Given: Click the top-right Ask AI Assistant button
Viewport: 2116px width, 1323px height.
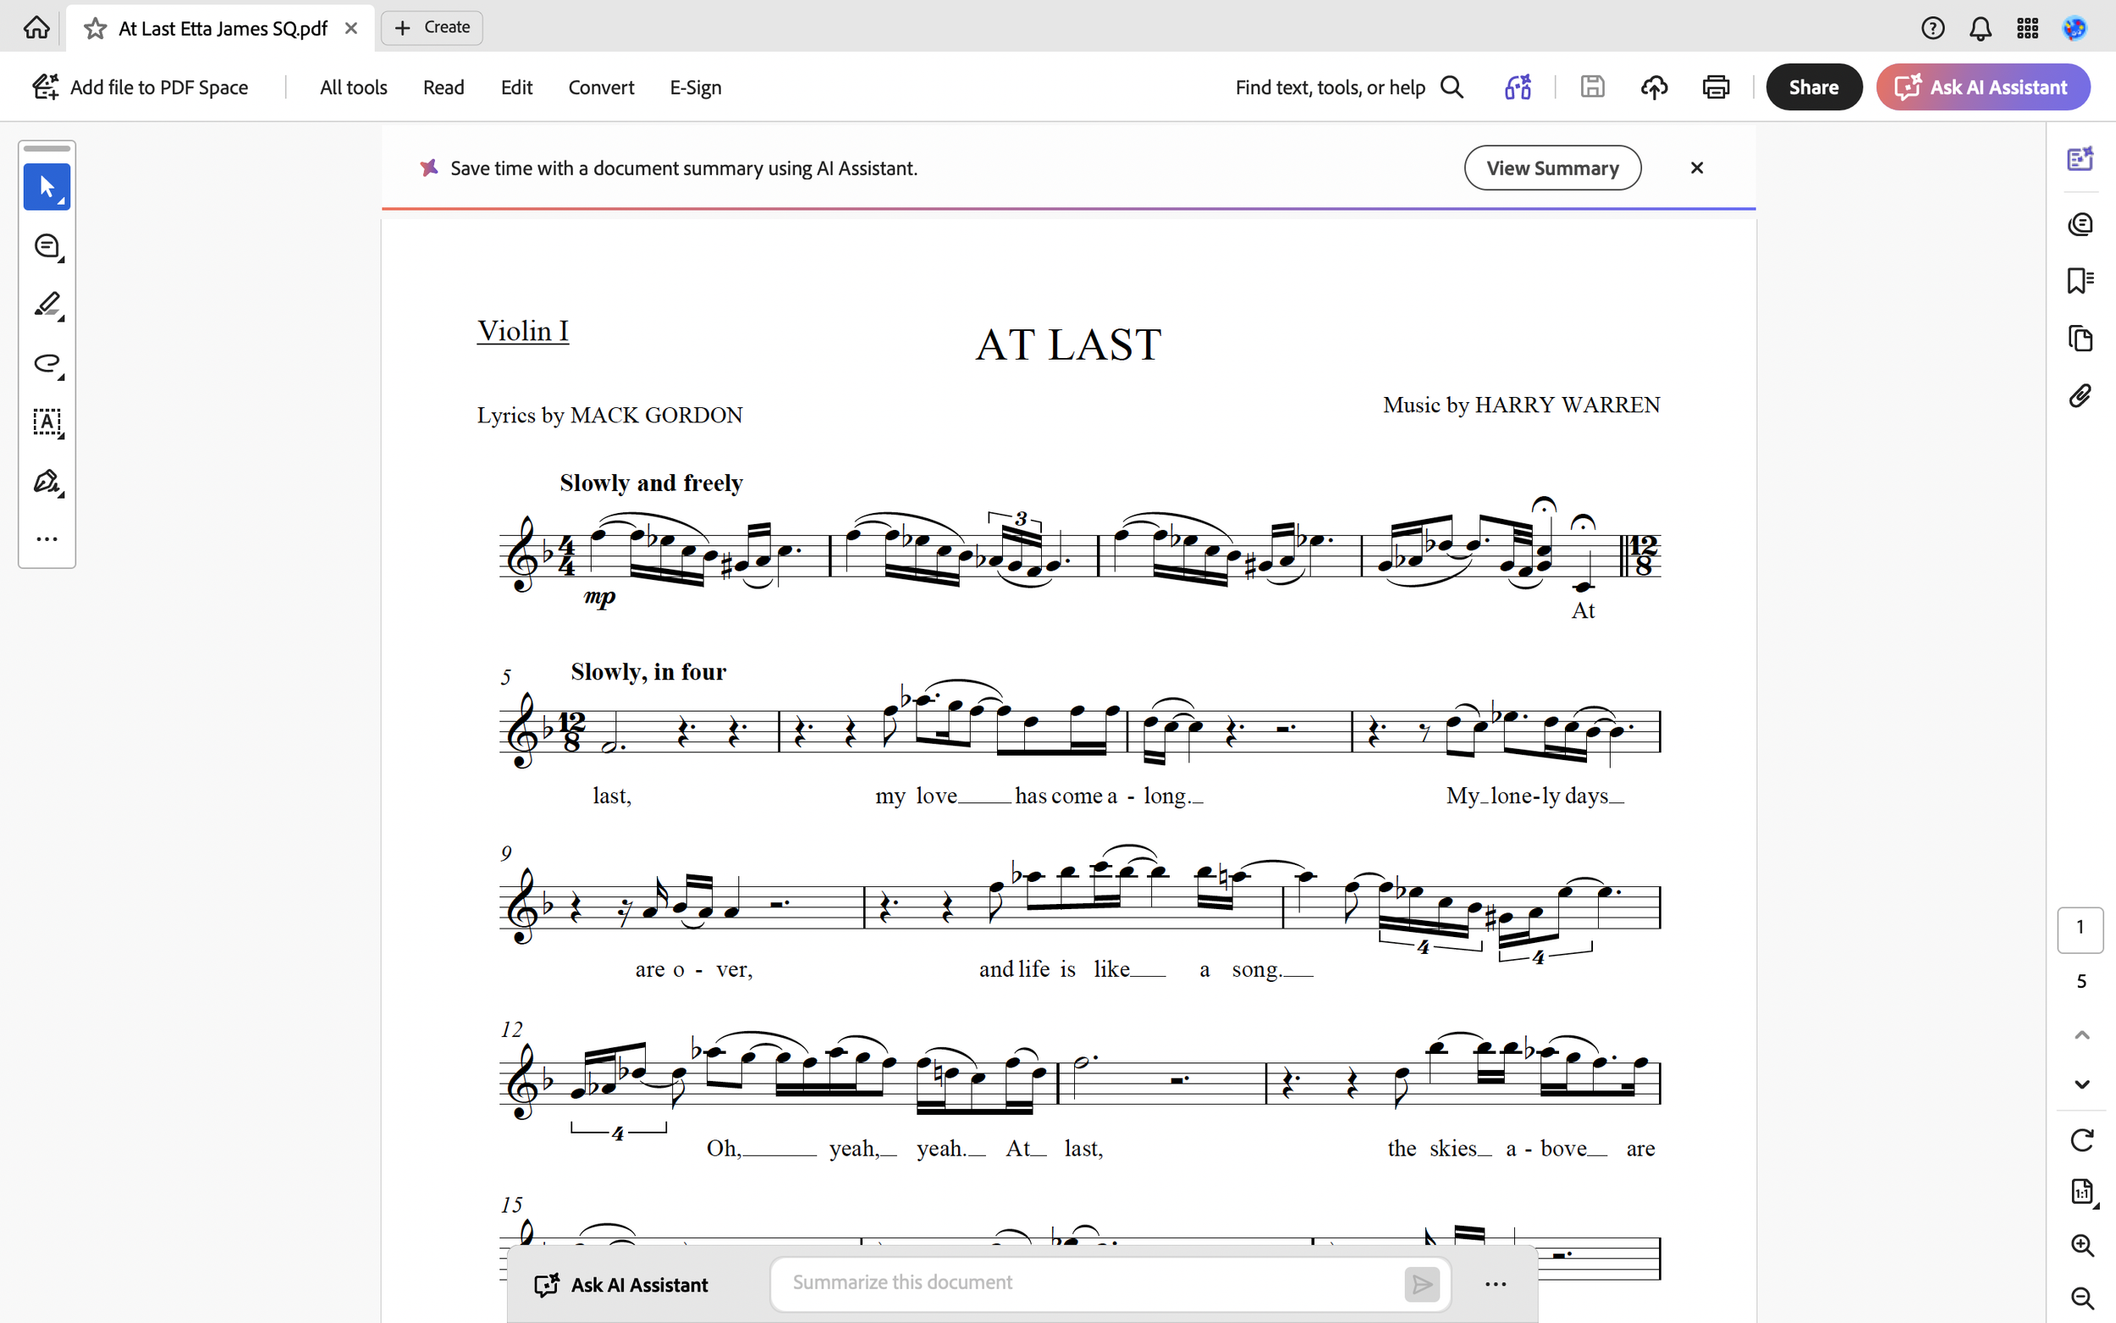Looking at the screenshot, I should pyautogui.click(x=1983, y=86).
